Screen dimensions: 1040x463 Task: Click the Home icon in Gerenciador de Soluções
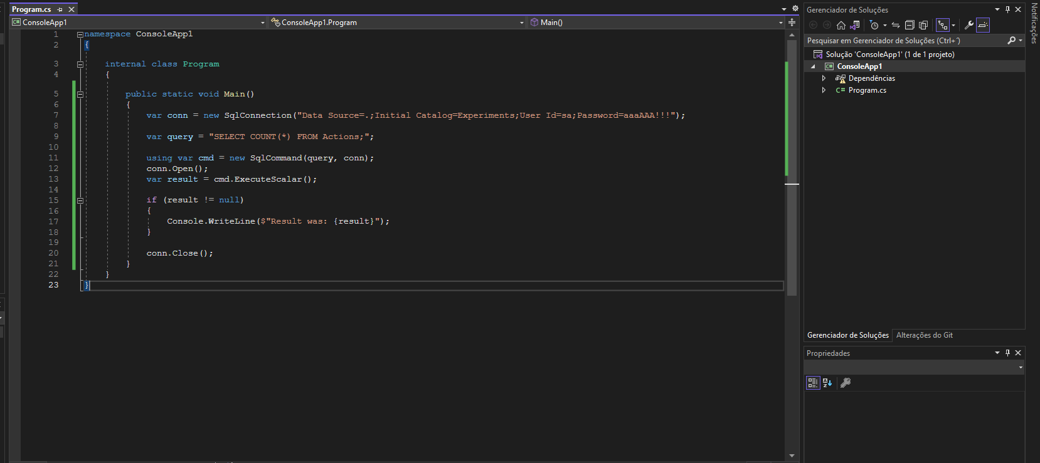click(x=841, y=25)
